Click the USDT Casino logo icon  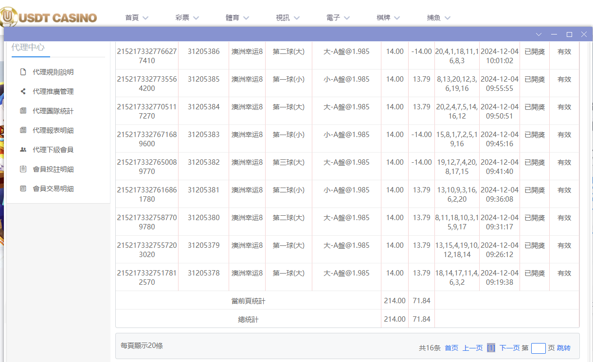coord(9,16)
